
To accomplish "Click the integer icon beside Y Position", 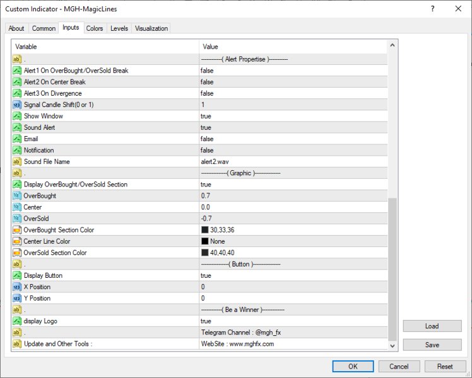I will [x=17, y=299].
